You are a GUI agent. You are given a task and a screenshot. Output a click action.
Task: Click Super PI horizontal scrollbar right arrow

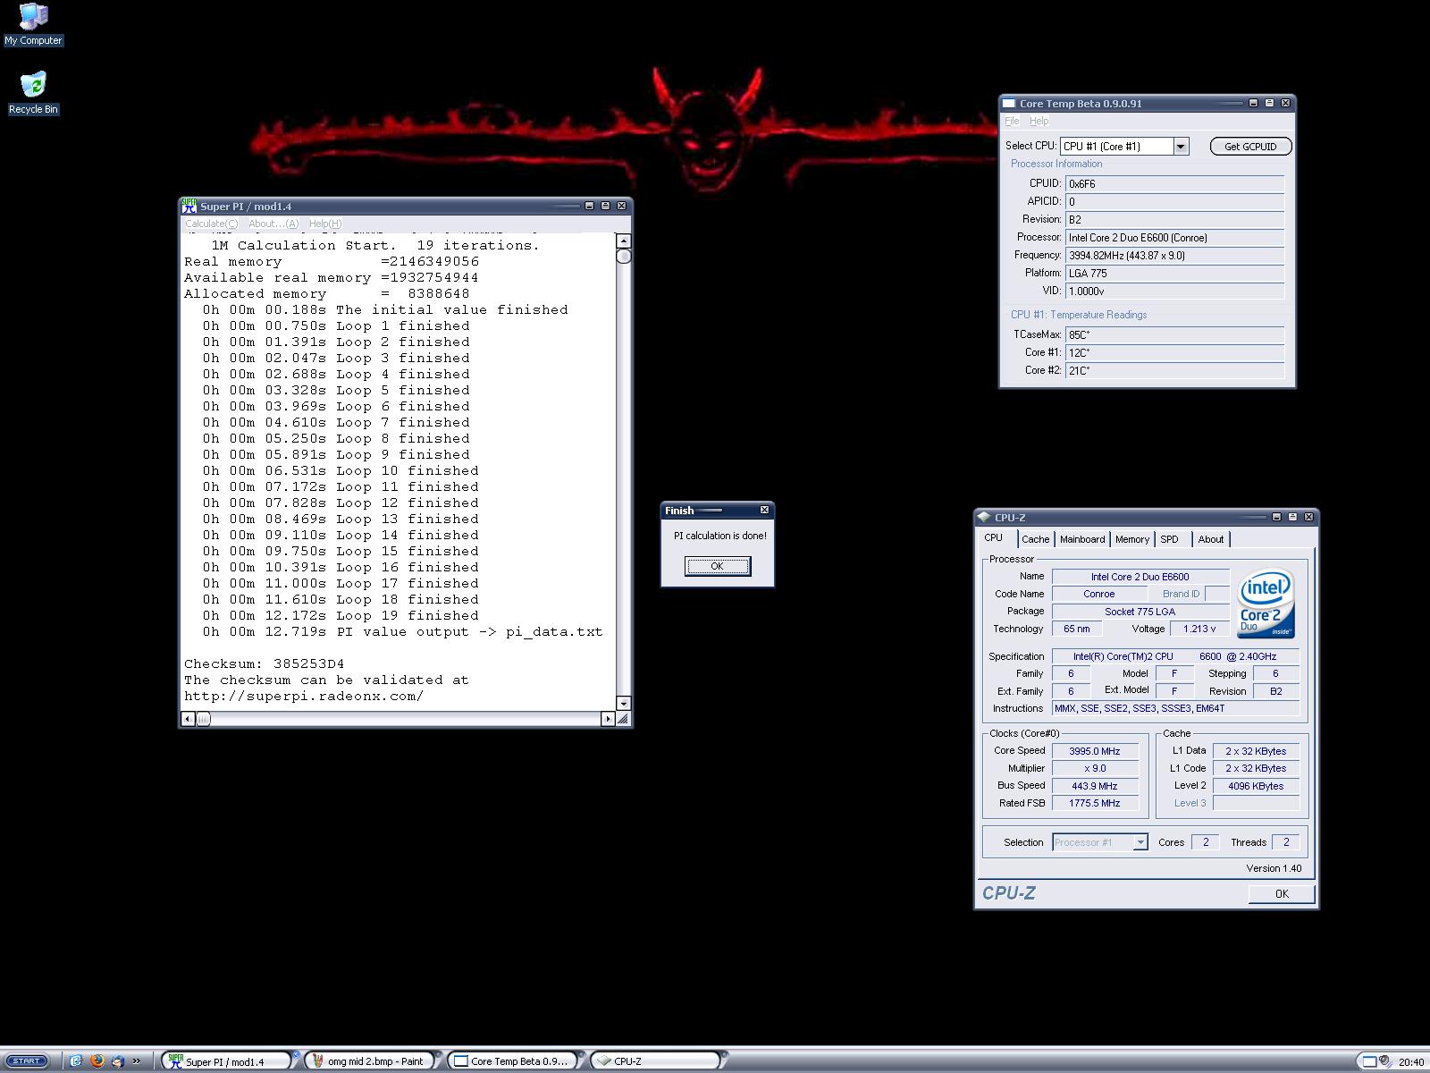pyautogui.click(x=609, y=719)
